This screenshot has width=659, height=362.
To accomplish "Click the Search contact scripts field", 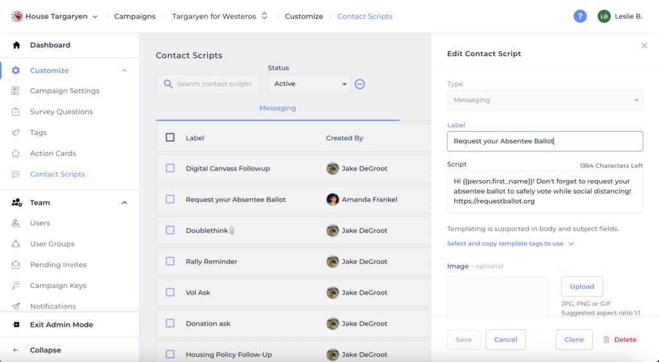I will coord(208,84).
